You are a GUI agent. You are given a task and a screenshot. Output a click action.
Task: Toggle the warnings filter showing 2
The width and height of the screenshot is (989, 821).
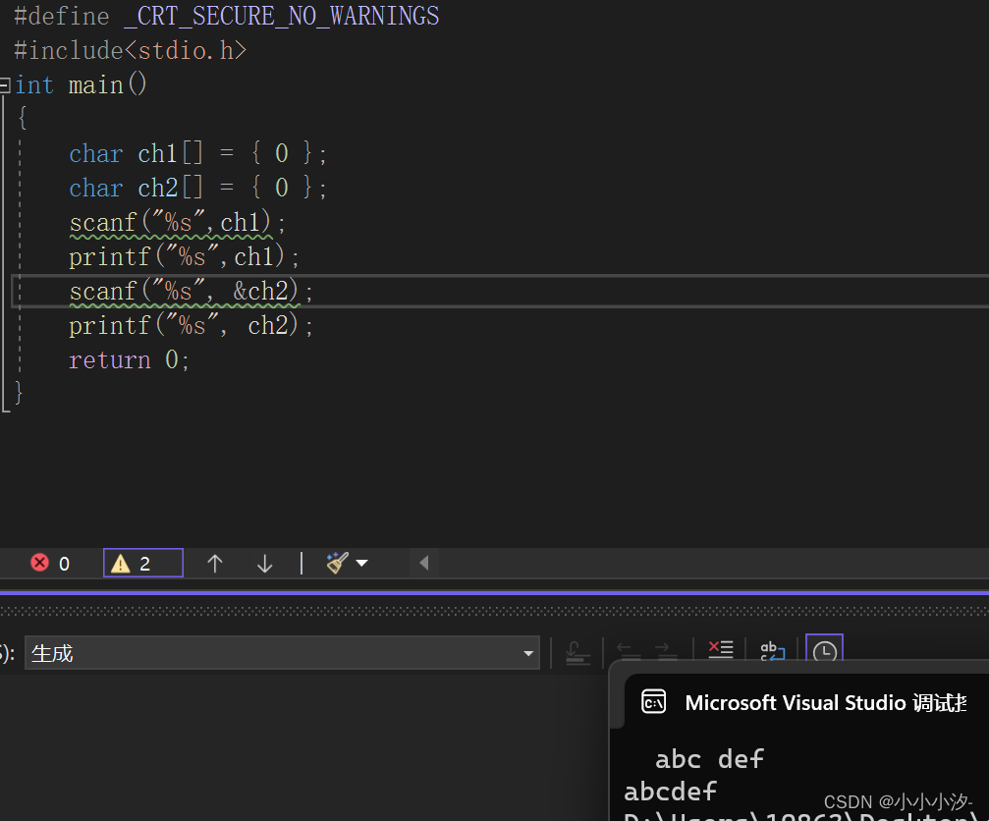click(143, 563)
